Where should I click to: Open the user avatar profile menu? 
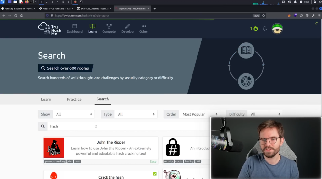277,29
